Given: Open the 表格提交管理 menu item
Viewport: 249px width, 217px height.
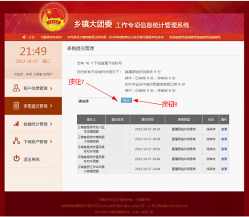Looking at the screenshot, I should pyautogui.click(x=33, y=106).
